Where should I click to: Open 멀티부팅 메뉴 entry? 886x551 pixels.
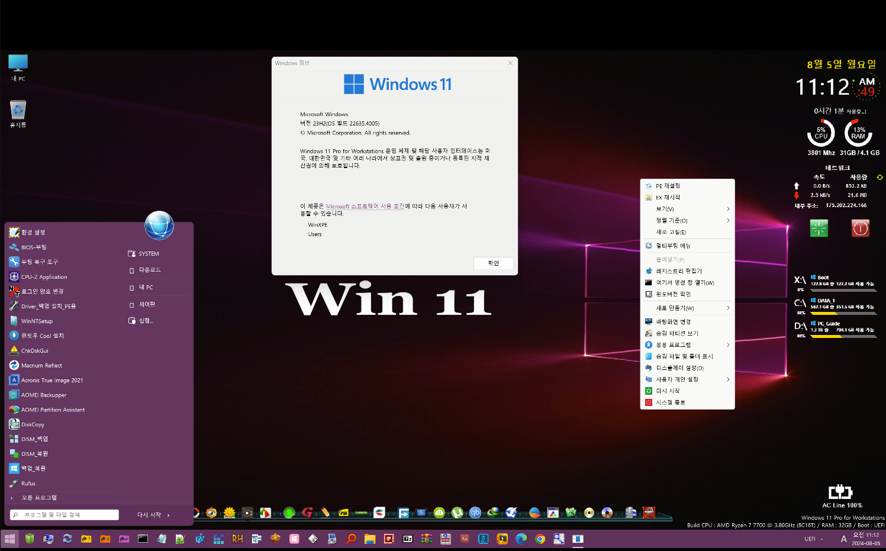click(687, 246)
